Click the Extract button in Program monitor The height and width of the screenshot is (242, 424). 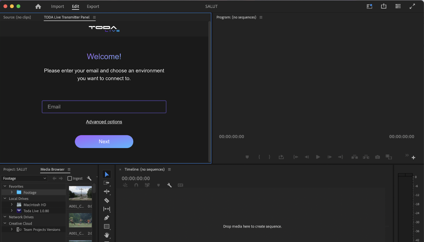tap(366, 157)
